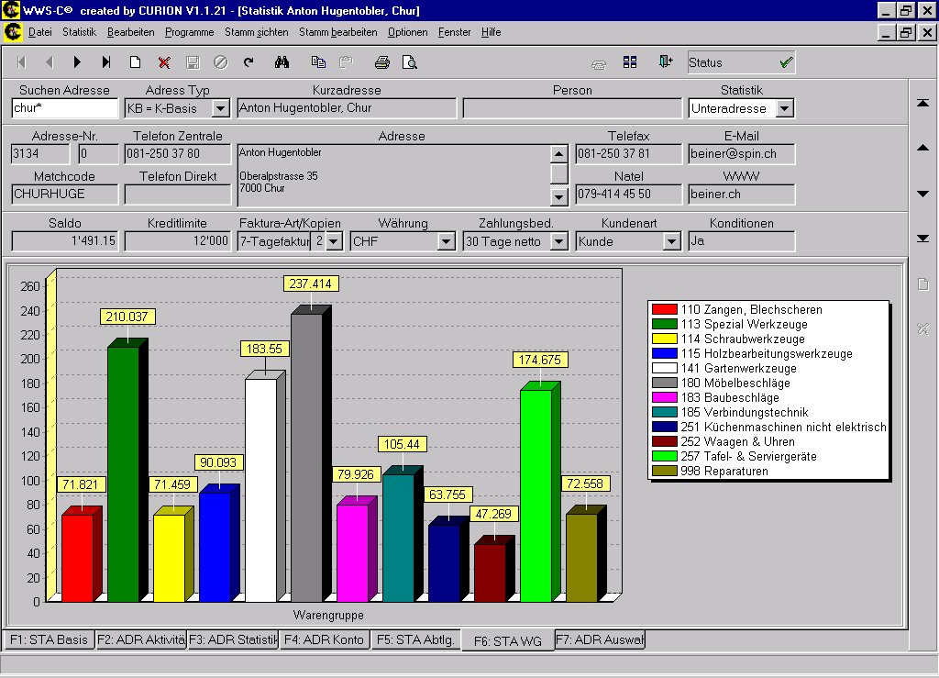
Task: Jump to bottom in right sidebar
Action: coord(922,239)
